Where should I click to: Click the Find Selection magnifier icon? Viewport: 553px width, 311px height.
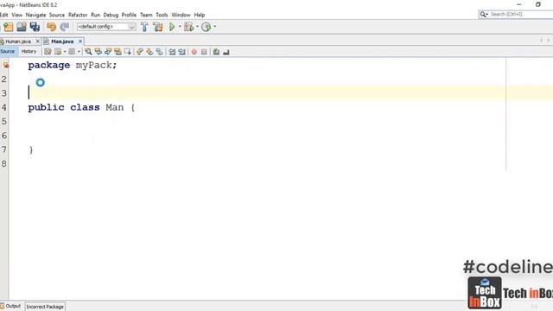click(88, 52)
